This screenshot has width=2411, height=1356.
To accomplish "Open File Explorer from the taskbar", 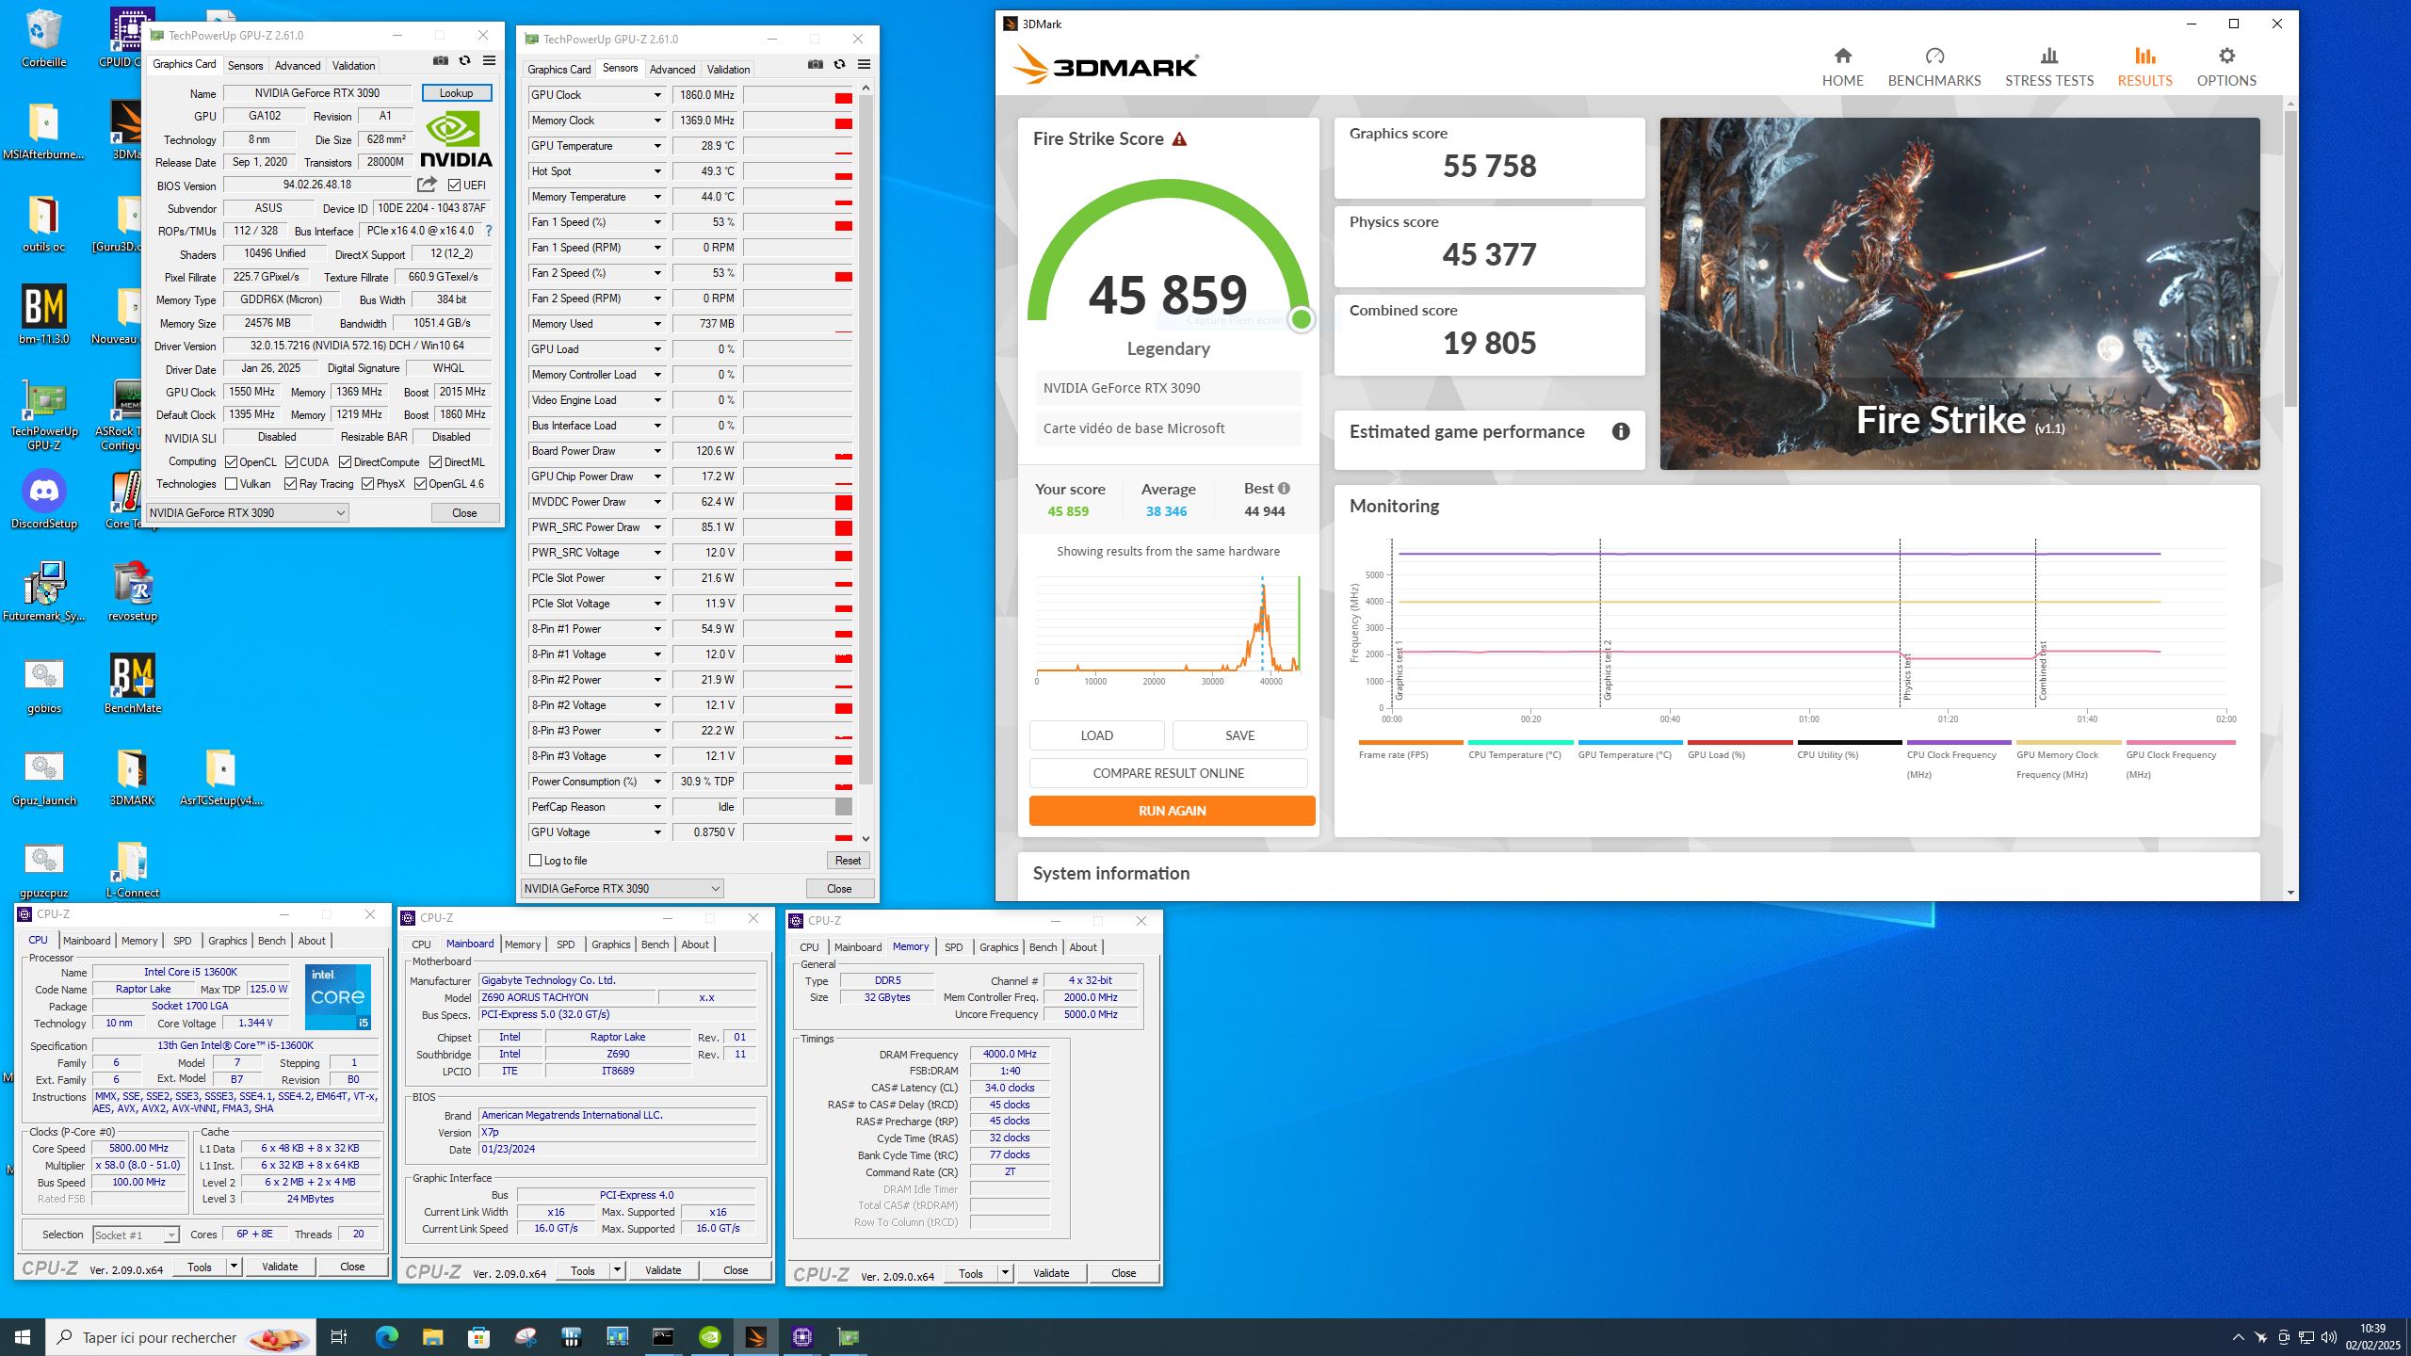I will coord(432,1337).
